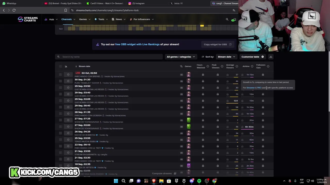Open Microsoft Store from the taskbar
Screen dimensions: 330x185
pyautogui.click(x=169, y=181)
